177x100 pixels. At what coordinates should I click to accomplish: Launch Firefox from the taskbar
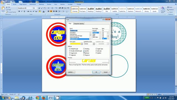pos(43,98)
